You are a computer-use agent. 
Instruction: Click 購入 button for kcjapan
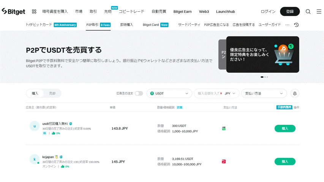tap(285, 162)
